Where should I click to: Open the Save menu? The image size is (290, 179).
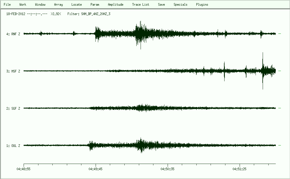[x=161, y=5]
